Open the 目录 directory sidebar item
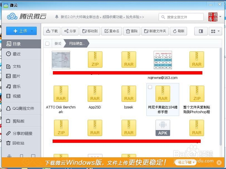This screenshot has height=169, width=226. pyautogui.click(x=21, y=44)
